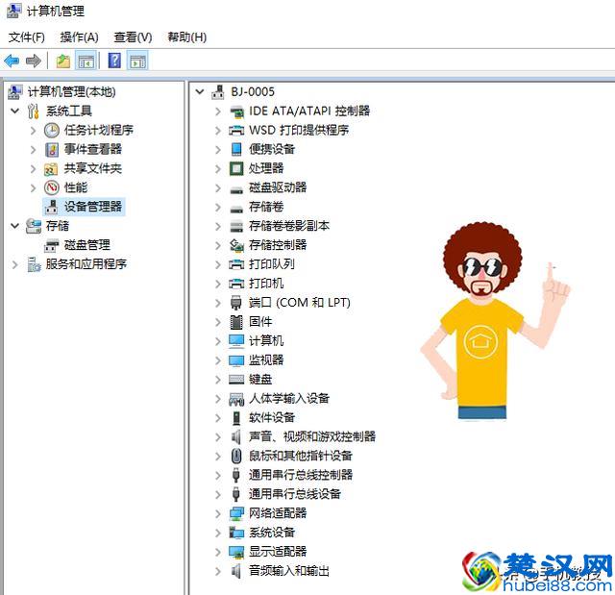Click the 设备管理器 icon in tree
Viewport: 615px width, 595px height.
point(51,207)
